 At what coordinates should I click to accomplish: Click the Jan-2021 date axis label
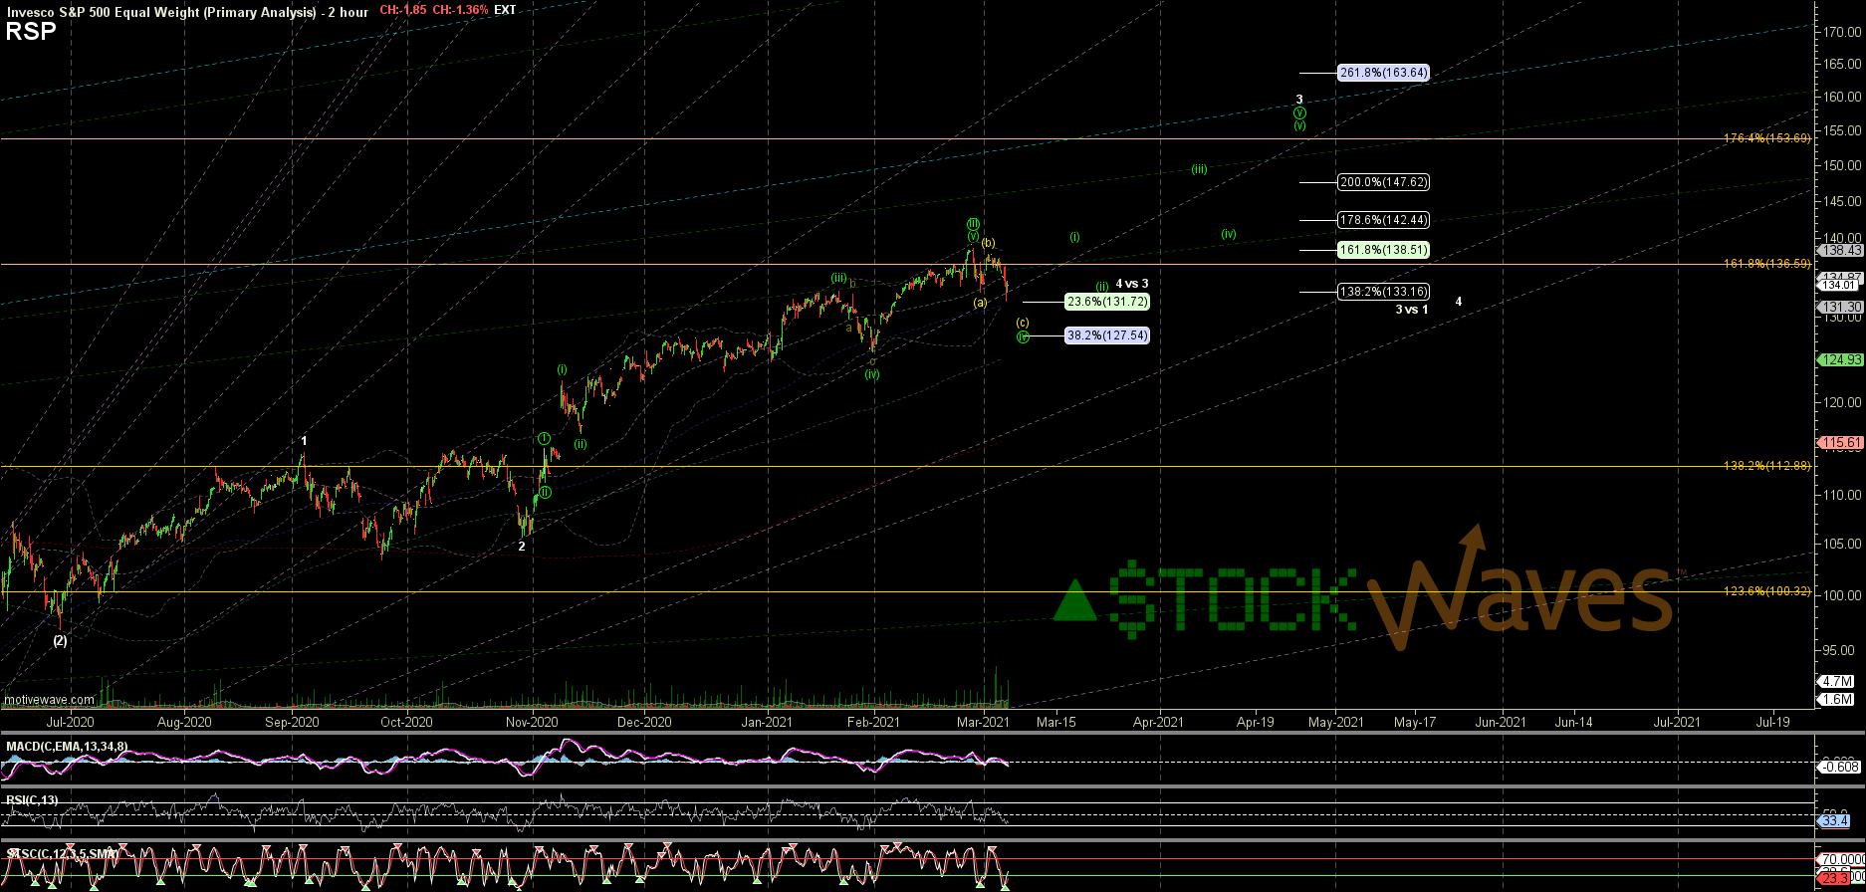(x=768, y=722)
